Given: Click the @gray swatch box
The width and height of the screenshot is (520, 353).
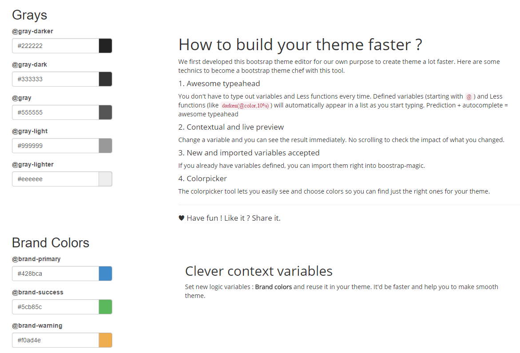Looking at the screenshot, I should point(105,112).
